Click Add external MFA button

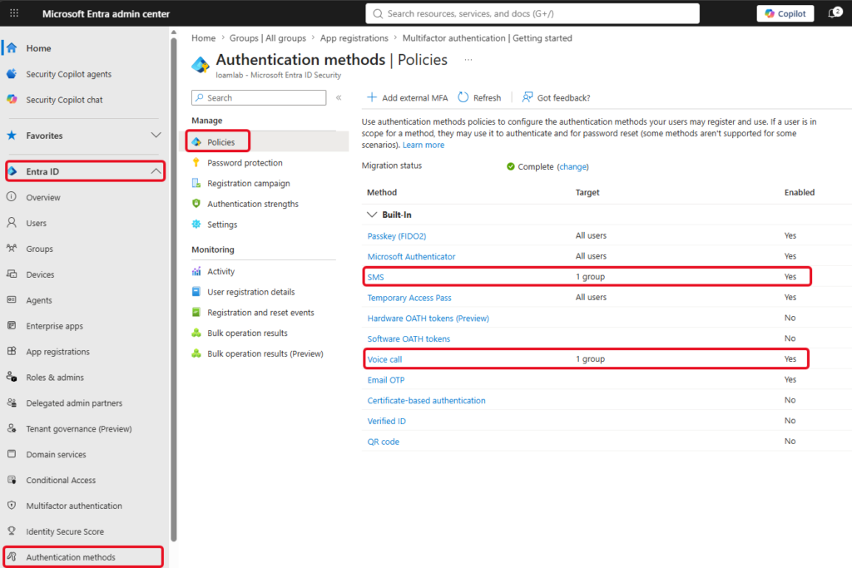pyautogui.click(x=408, y=98)
